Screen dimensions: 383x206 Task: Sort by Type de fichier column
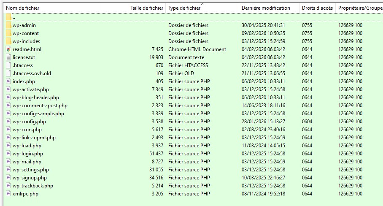click(x=202, y=8)
